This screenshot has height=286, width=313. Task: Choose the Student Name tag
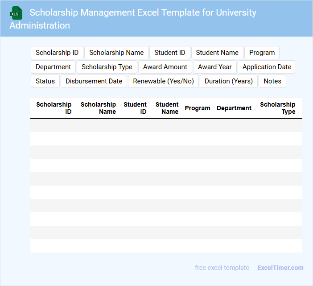pos(217,53)
